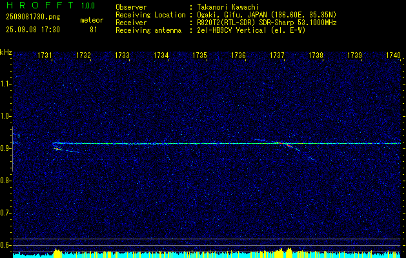Click time marker 1733
The image size is (406, 258).
pos(122,55)
